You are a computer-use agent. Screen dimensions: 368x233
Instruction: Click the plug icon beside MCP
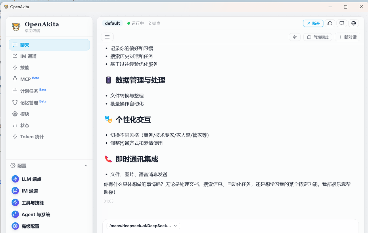15,79
